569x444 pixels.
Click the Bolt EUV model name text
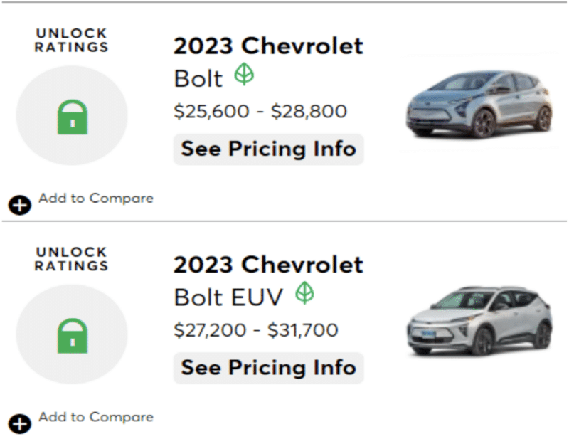click(228, 297)
